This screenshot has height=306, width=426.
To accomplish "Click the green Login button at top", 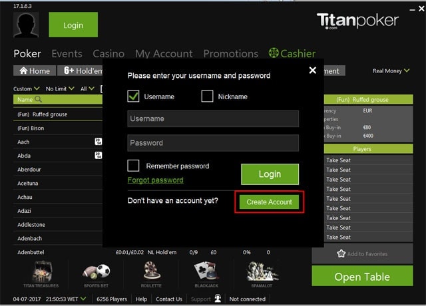I will click(x=73, y=25).
